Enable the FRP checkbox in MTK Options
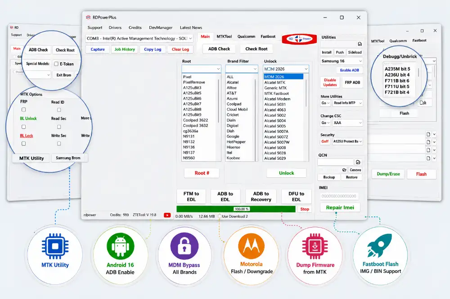The height and width of the screenshot is (299, 450). click(23, 110)
